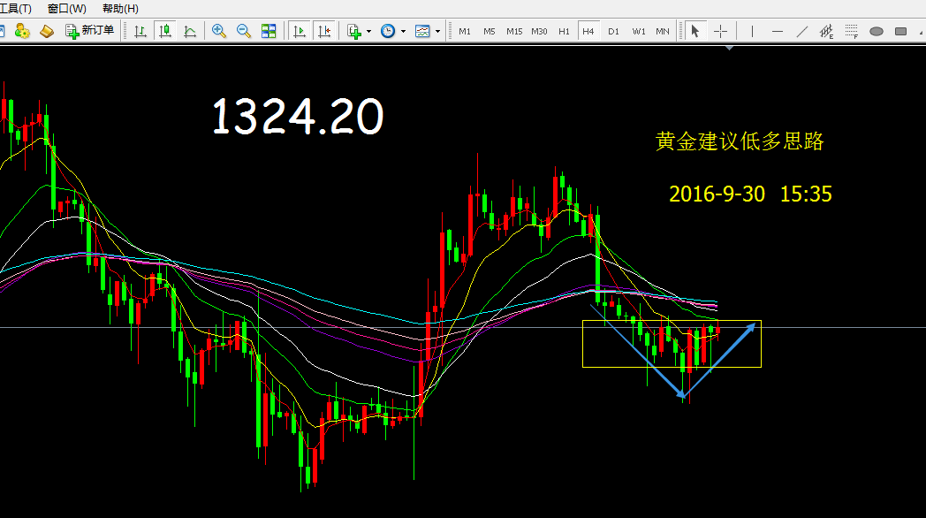This screenshot has width=926, height=518.
Task: Select the cursor arrow tool
Action: [695, 31]
